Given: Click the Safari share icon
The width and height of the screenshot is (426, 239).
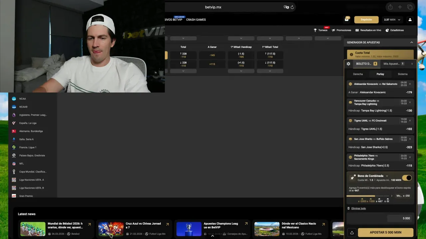Looking at the screenshot, I should tap(390, 7).
